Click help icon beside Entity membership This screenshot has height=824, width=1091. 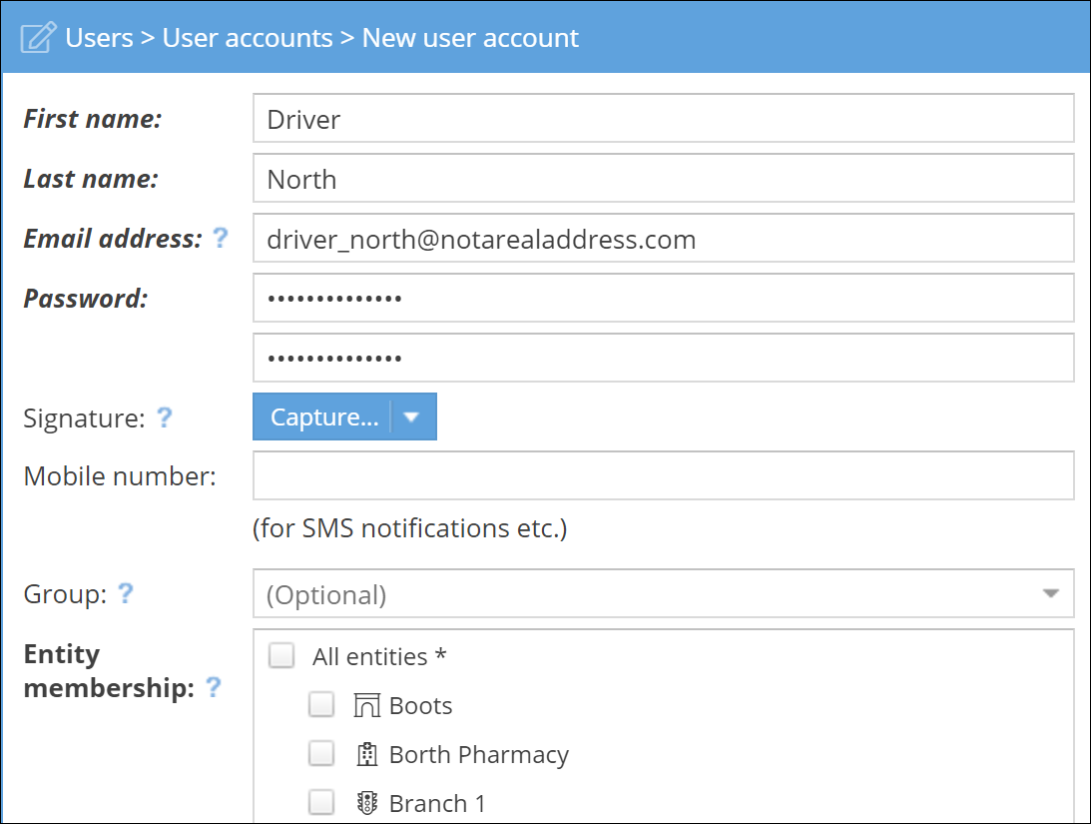click(x=213, y=687)
